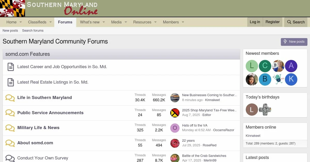
Task: Expand the Home menu dropdown arrow
Action: tap(21, 22)
